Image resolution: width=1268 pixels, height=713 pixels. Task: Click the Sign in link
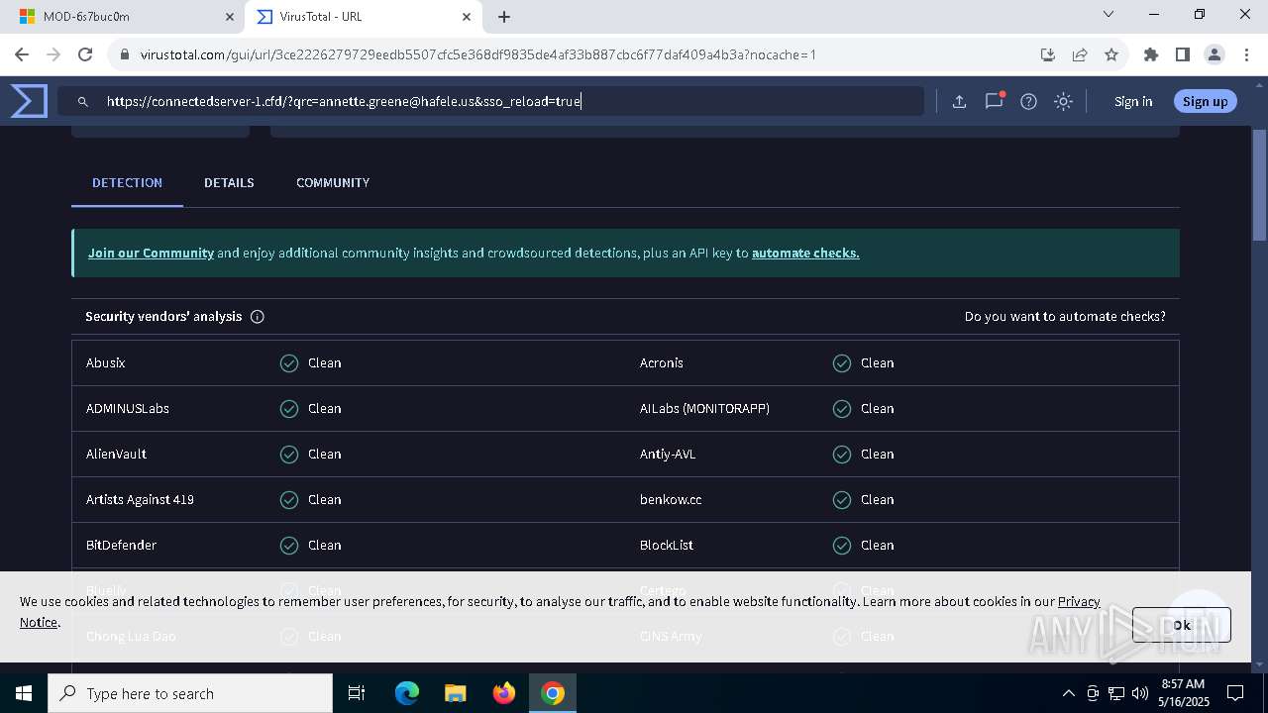pos(1133,101)
